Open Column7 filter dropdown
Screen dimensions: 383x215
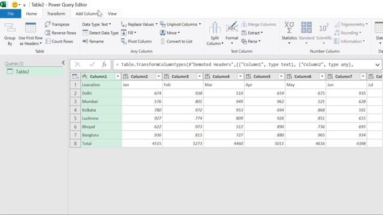363,76
